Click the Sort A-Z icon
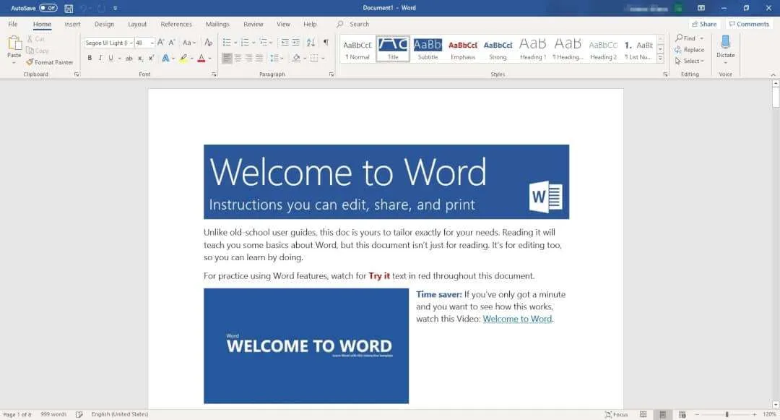Image resolution: width=780 pixels, height=420 pixels. (311, 43)
